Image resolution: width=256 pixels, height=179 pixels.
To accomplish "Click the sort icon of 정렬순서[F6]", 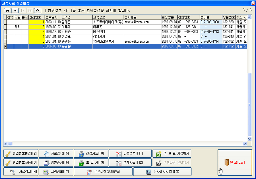I will [x=46, y=163].
